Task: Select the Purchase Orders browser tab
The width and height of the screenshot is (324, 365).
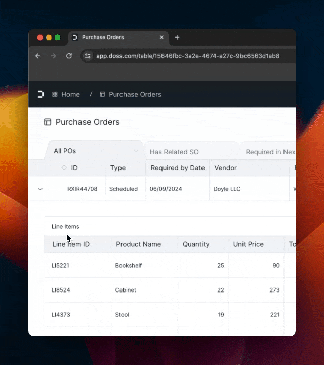Action: [118, 38]
